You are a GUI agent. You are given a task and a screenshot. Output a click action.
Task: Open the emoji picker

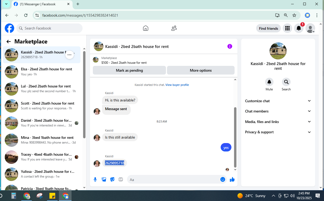(x=223, y=179)
